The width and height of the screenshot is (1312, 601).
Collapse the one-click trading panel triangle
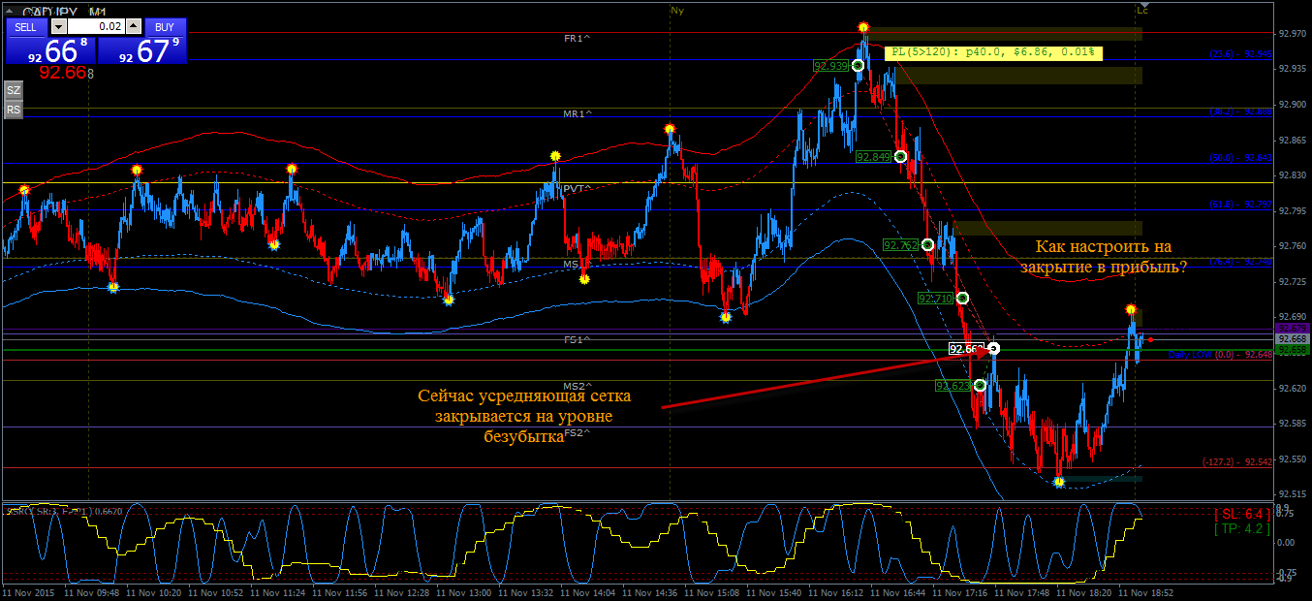[11, 12]
